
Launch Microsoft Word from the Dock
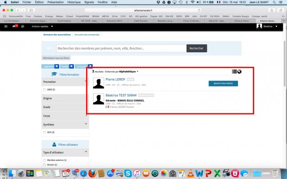(x=200, y=173)
